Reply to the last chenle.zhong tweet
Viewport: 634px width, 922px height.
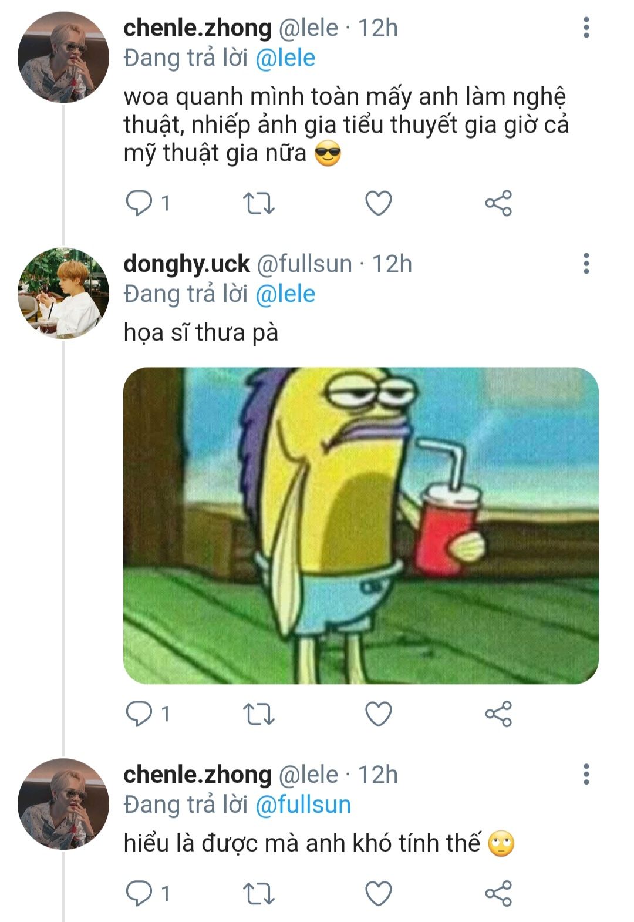(x=139, y=893)
